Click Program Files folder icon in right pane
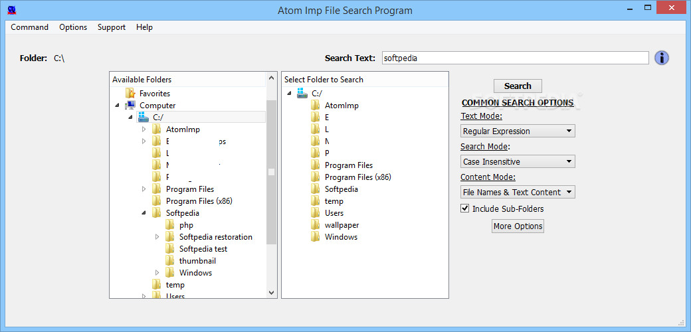 coord(315,165)
